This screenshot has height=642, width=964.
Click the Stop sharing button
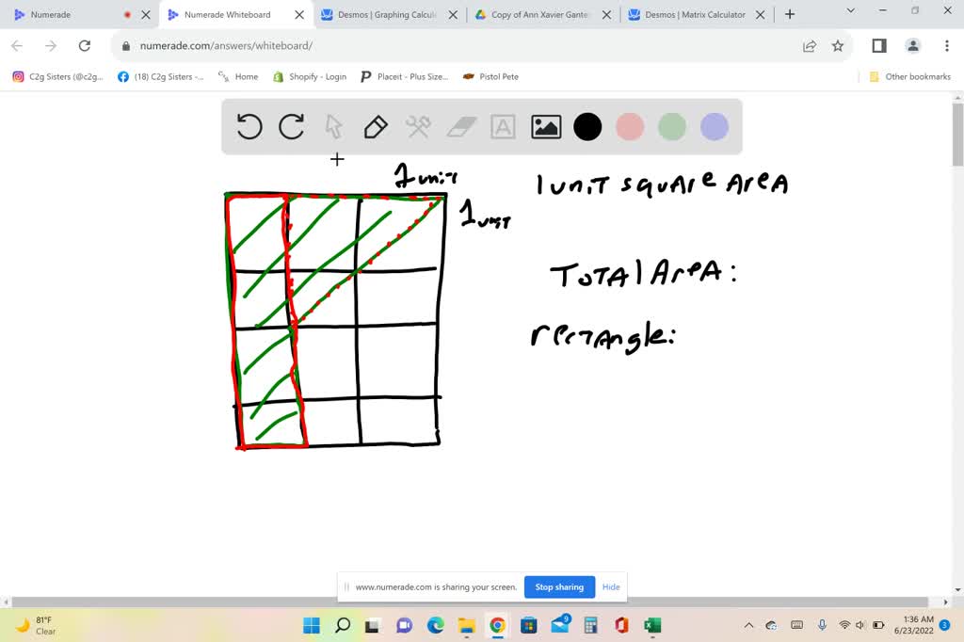coord(559,586)
